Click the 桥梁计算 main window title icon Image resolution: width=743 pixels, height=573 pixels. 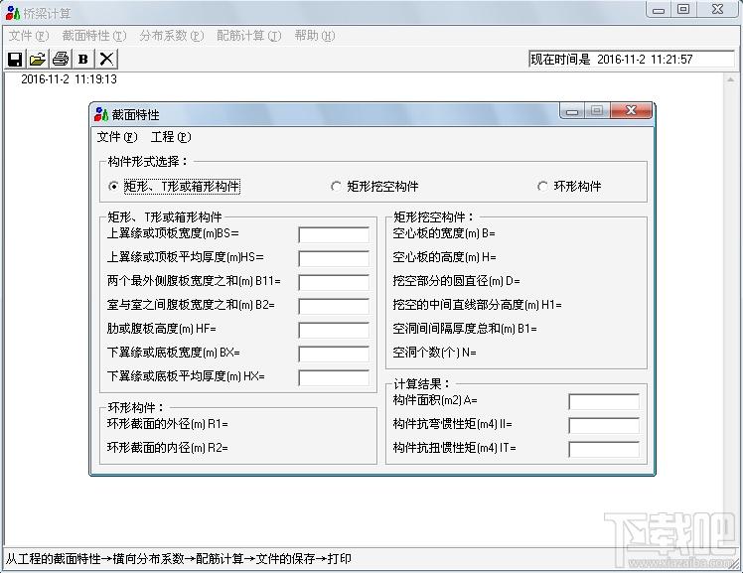pyautogui.click(x=13, y=13)
